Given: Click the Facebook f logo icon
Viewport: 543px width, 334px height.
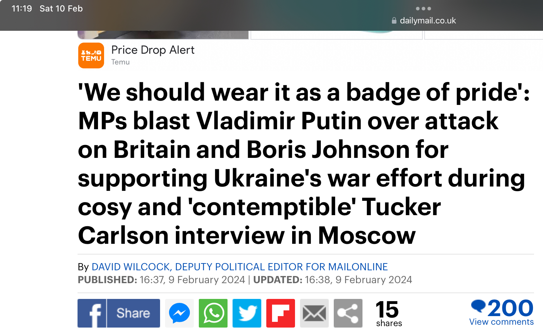Looking at the screenshot, I should pos(92,313).
